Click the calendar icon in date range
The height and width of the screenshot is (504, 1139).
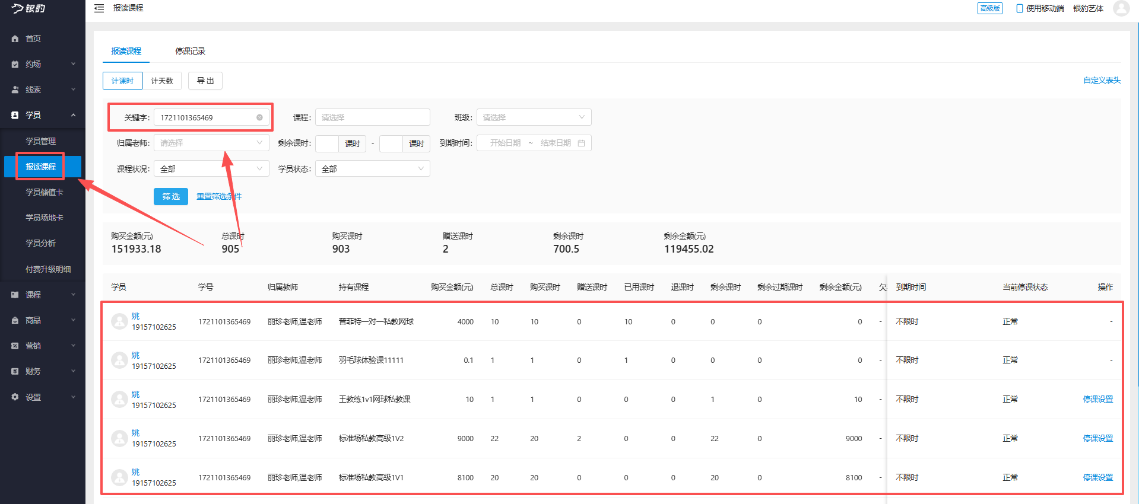(x=581, y=143)
